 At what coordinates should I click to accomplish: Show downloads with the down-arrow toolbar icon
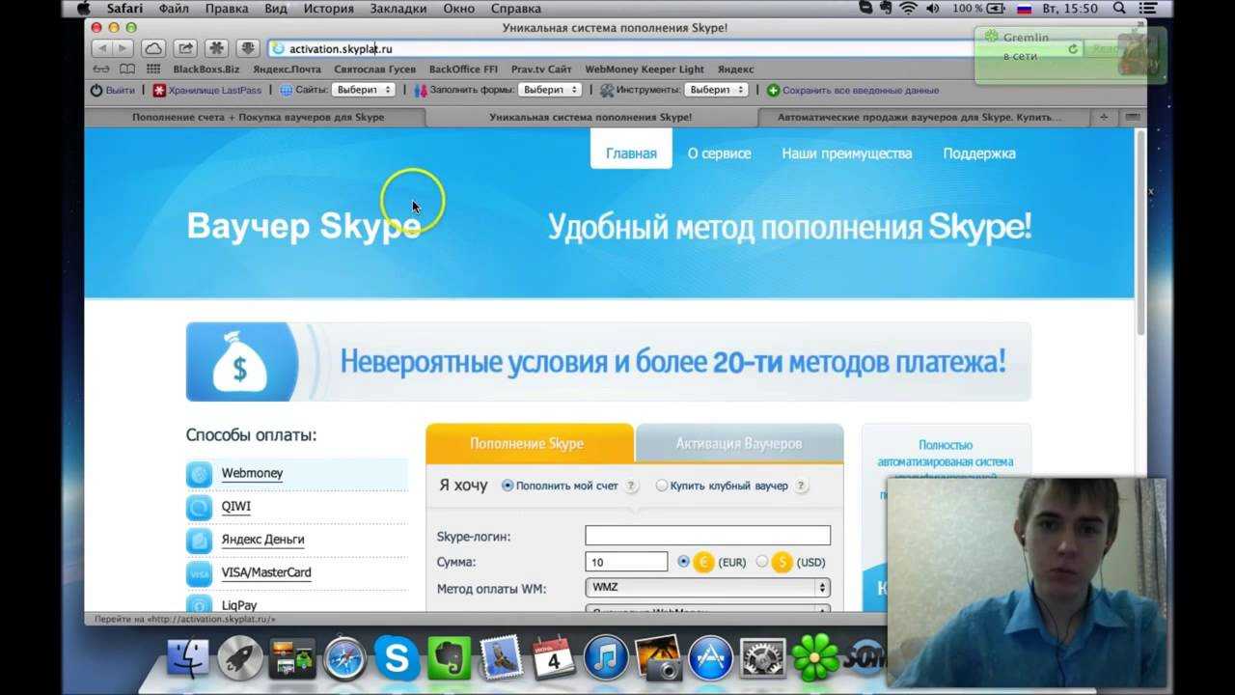[248, 48]
